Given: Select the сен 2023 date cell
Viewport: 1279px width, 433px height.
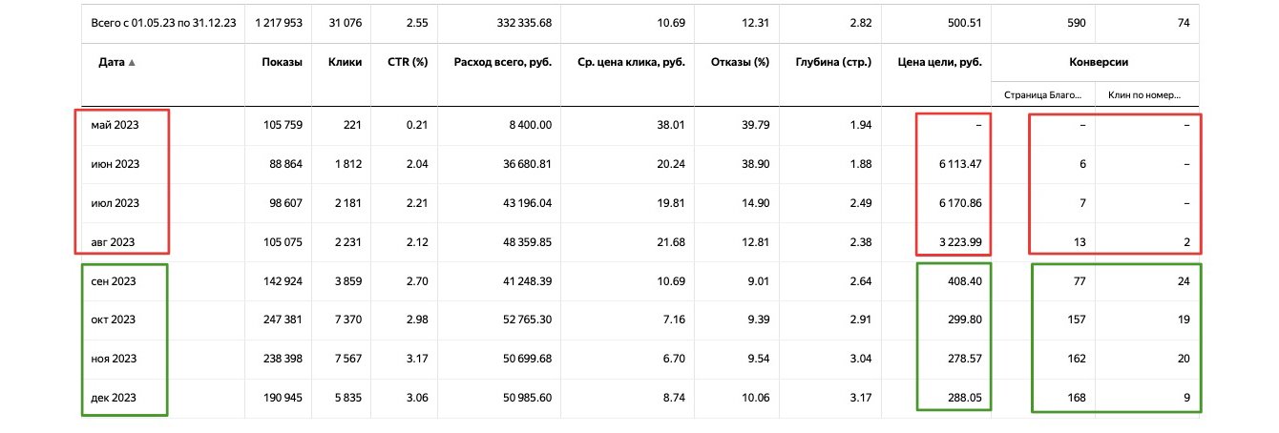Looking at the screenshot, I should tap(115, 282).
